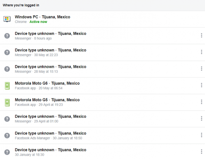Open options menu for the 30 May at 22:23 session
The height and width of the screenshot is (159, 205).
pos(201,52)
